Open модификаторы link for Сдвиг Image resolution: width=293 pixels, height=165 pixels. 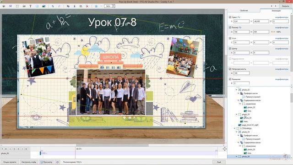click(282, 17)
